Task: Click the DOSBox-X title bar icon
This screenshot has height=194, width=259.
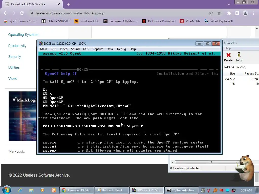Action: click(x=41, y=43)
